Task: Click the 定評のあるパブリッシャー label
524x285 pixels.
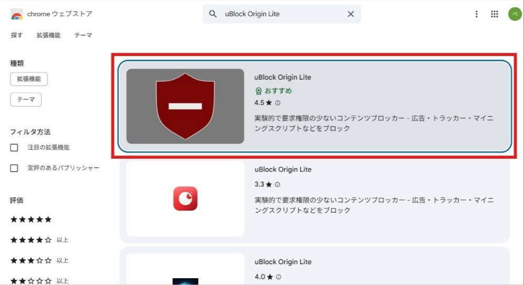Action: click(x=63, y=168)
